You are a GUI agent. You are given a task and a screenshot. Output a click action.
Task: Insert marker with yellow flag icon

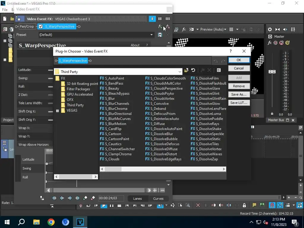pos(254,205)
